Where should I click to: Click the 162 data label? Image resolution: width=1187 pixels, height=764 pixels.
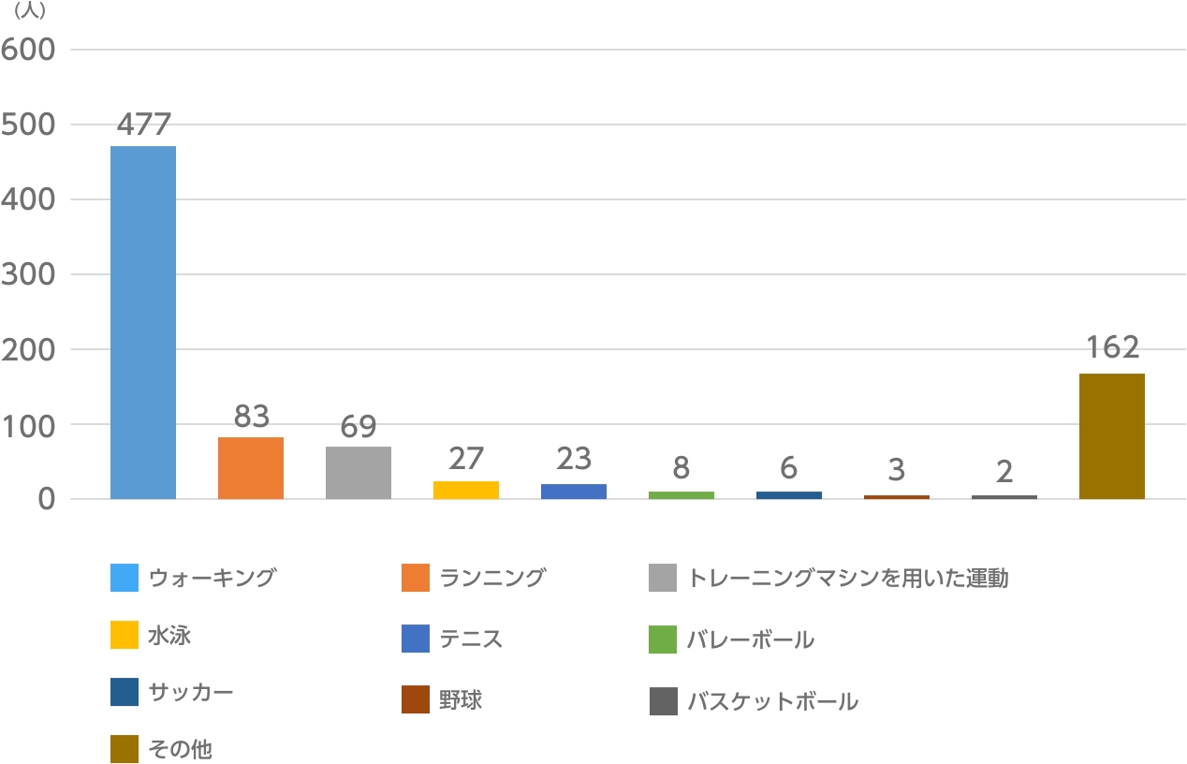tap(1113, 348)
